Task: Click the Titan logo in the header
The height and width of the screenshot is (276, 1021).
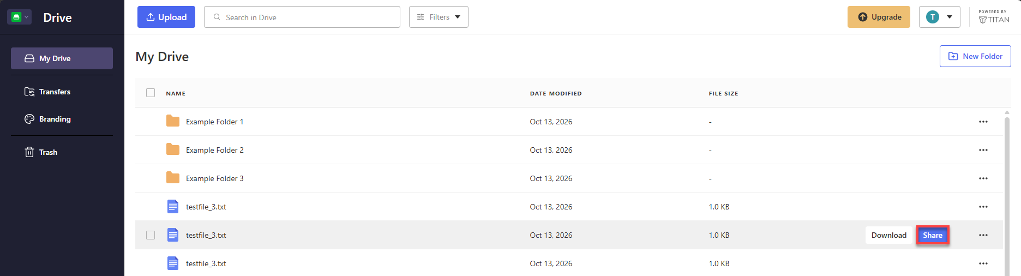Action: click(994, 17)
